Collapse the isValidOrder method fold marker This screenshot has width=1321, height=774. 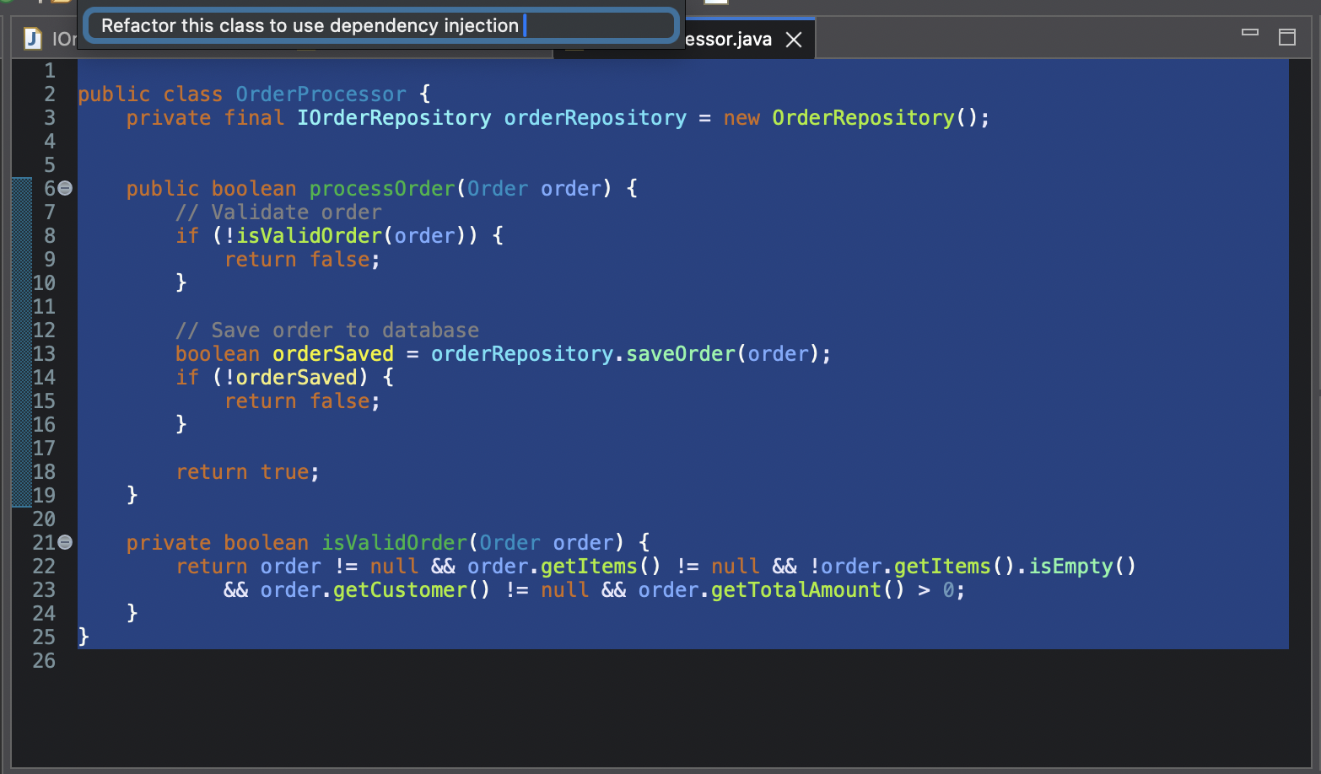tap(65, 542)
